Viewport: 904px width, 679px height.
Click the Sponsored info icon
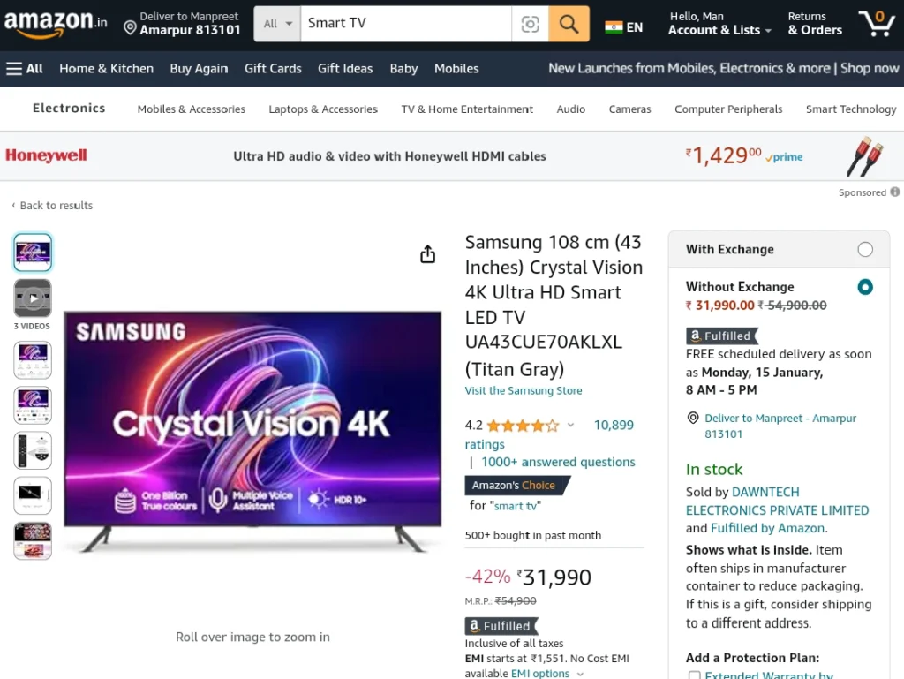click(x=895, y=192)
